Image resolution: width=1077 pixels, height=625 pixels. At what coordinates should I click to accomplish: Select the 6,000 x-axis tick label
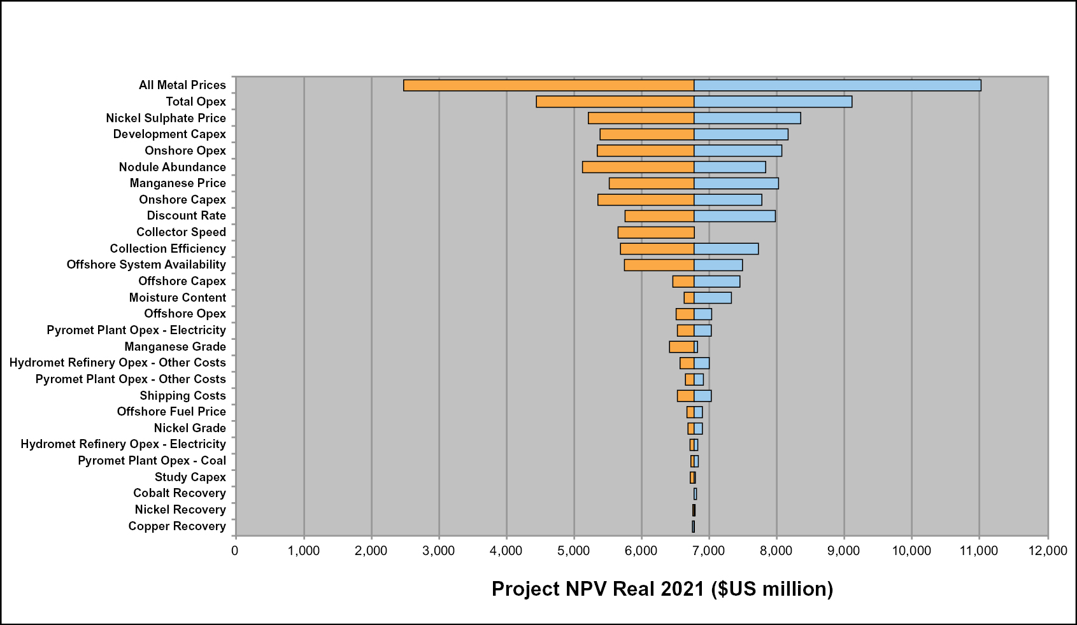641,551
